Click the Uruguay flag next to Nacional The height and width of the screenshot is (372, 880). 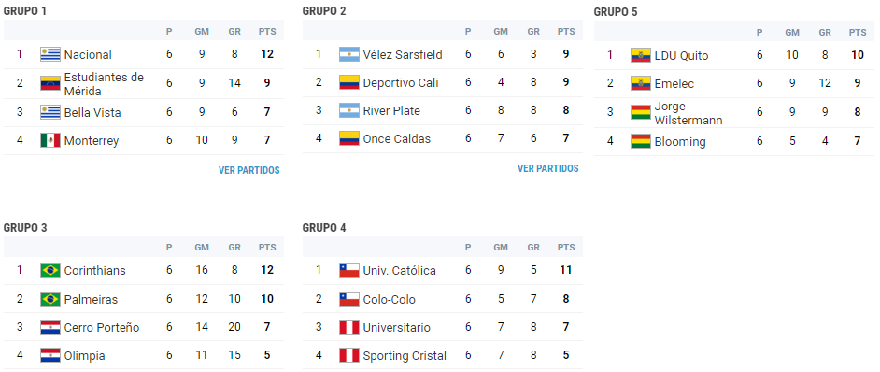pyautogui.click(x=50, y=54)
